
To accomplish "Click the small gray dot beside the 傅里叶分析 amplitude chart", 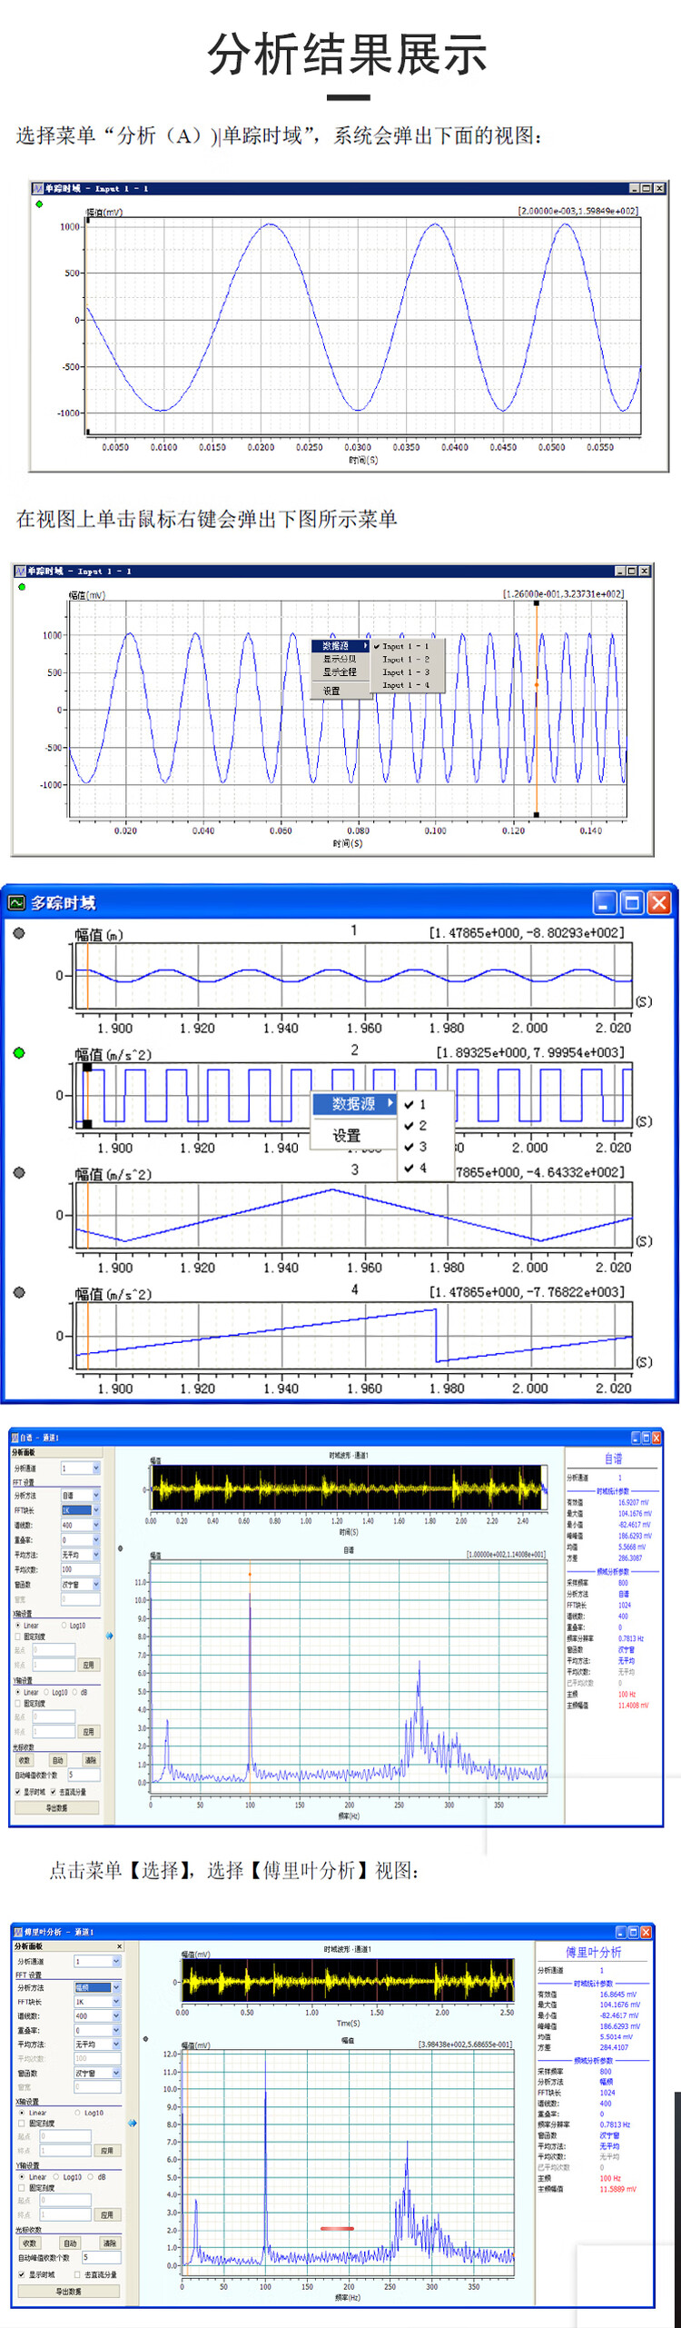I will 144,2039.
